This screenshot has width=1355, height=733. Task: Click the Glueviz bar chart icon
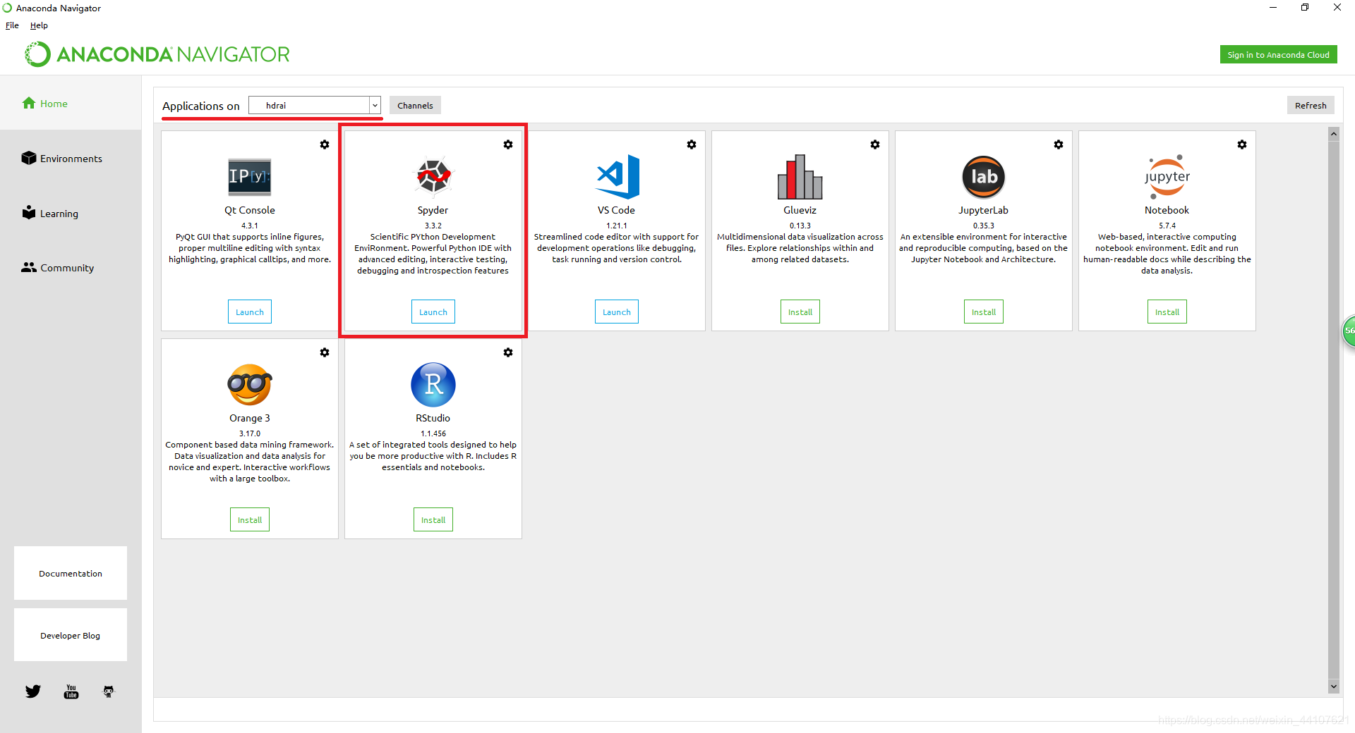tap(800, 177)
